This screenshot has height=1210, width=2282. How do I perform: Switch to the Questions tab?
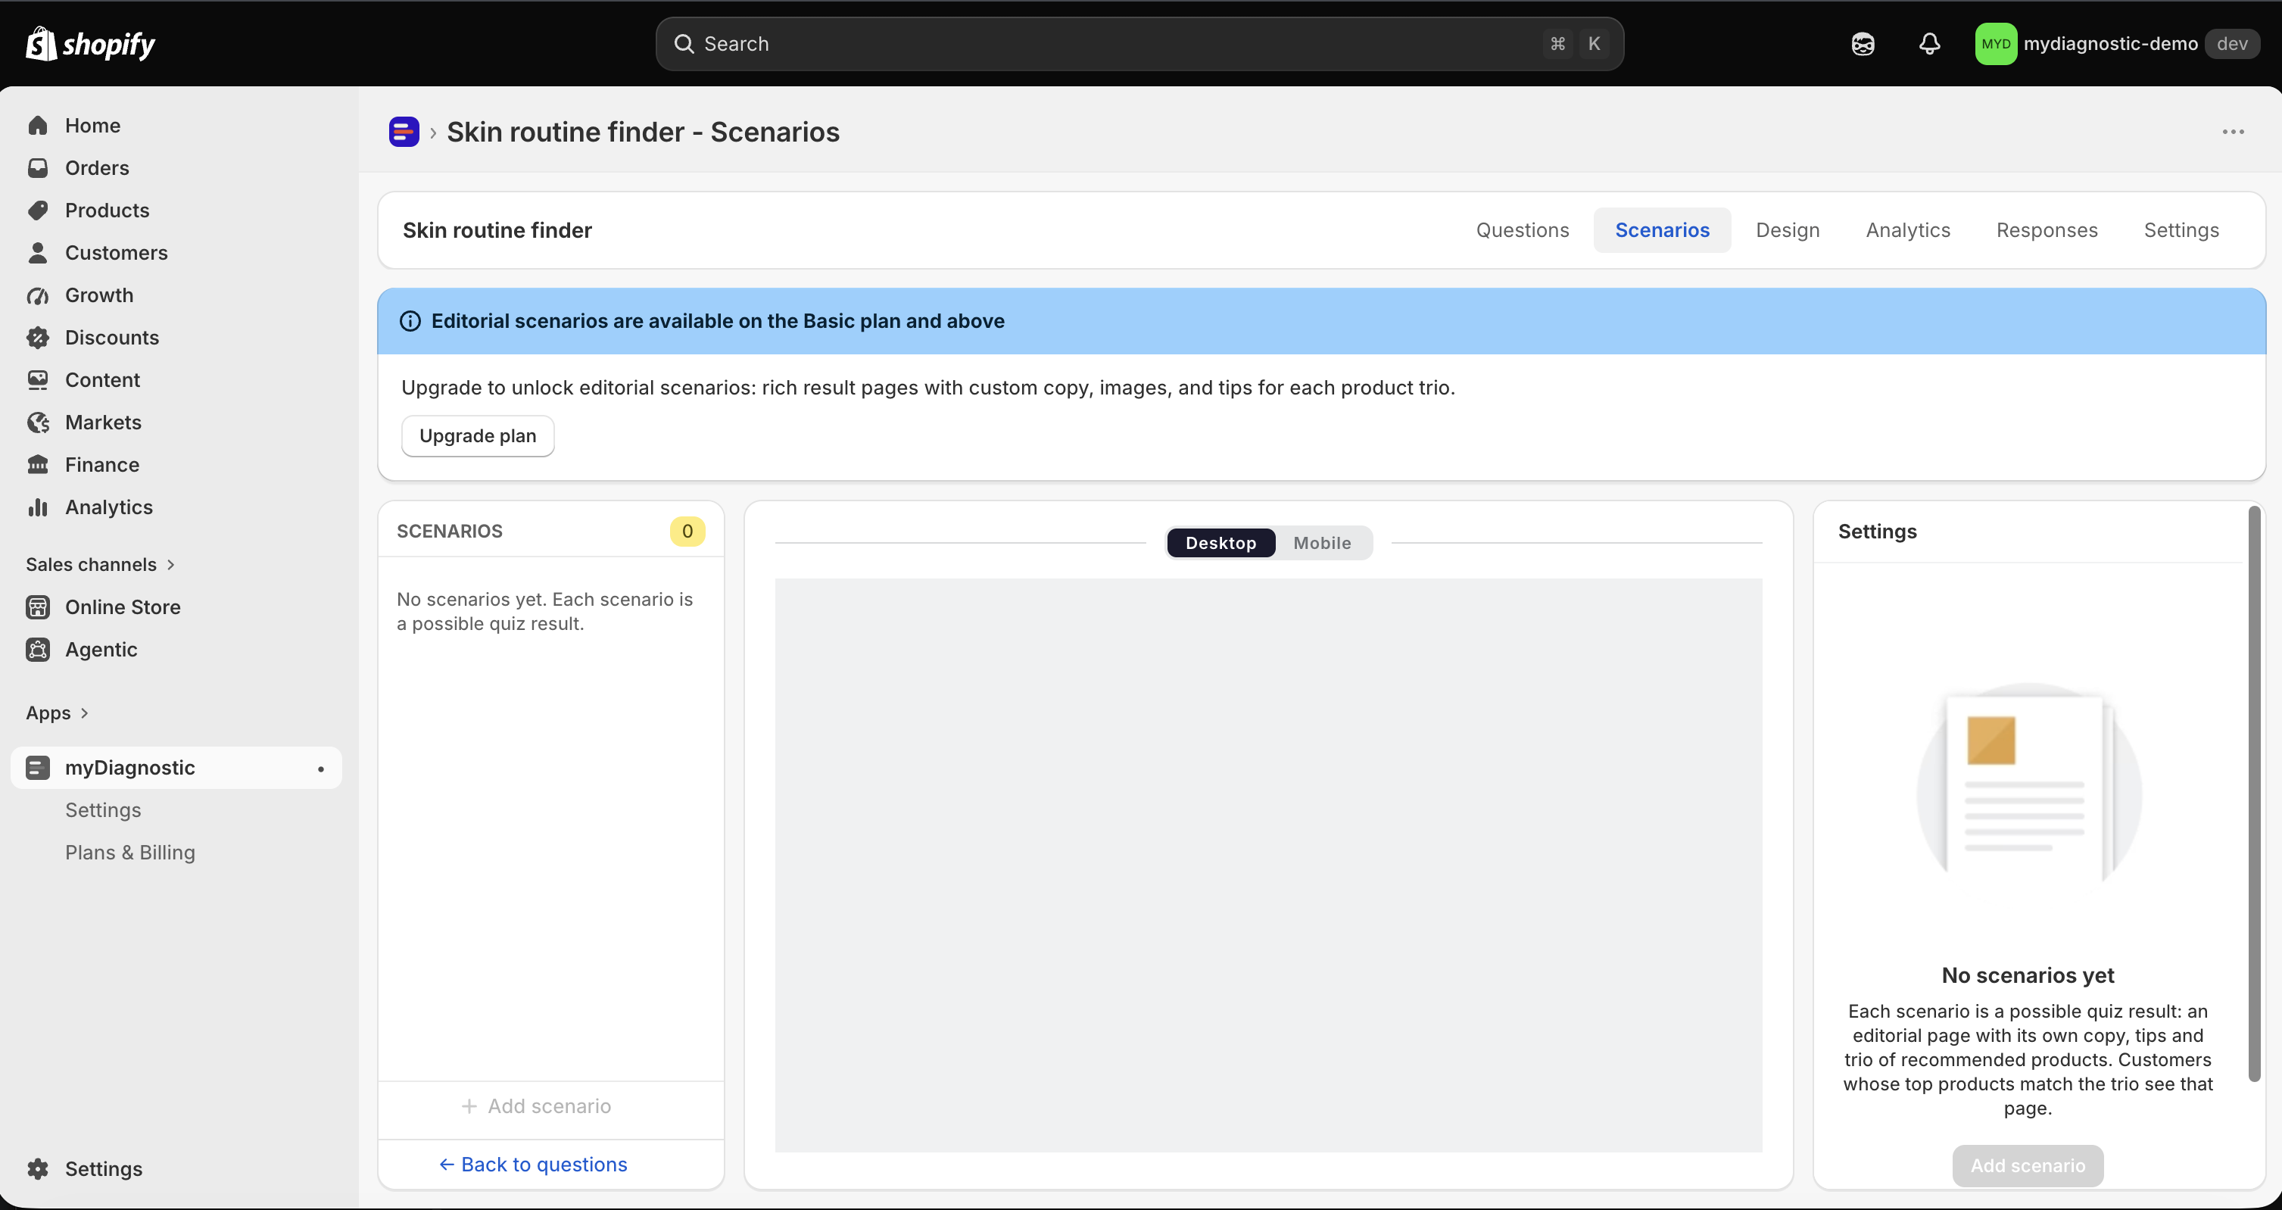(x=1522, y=230)
